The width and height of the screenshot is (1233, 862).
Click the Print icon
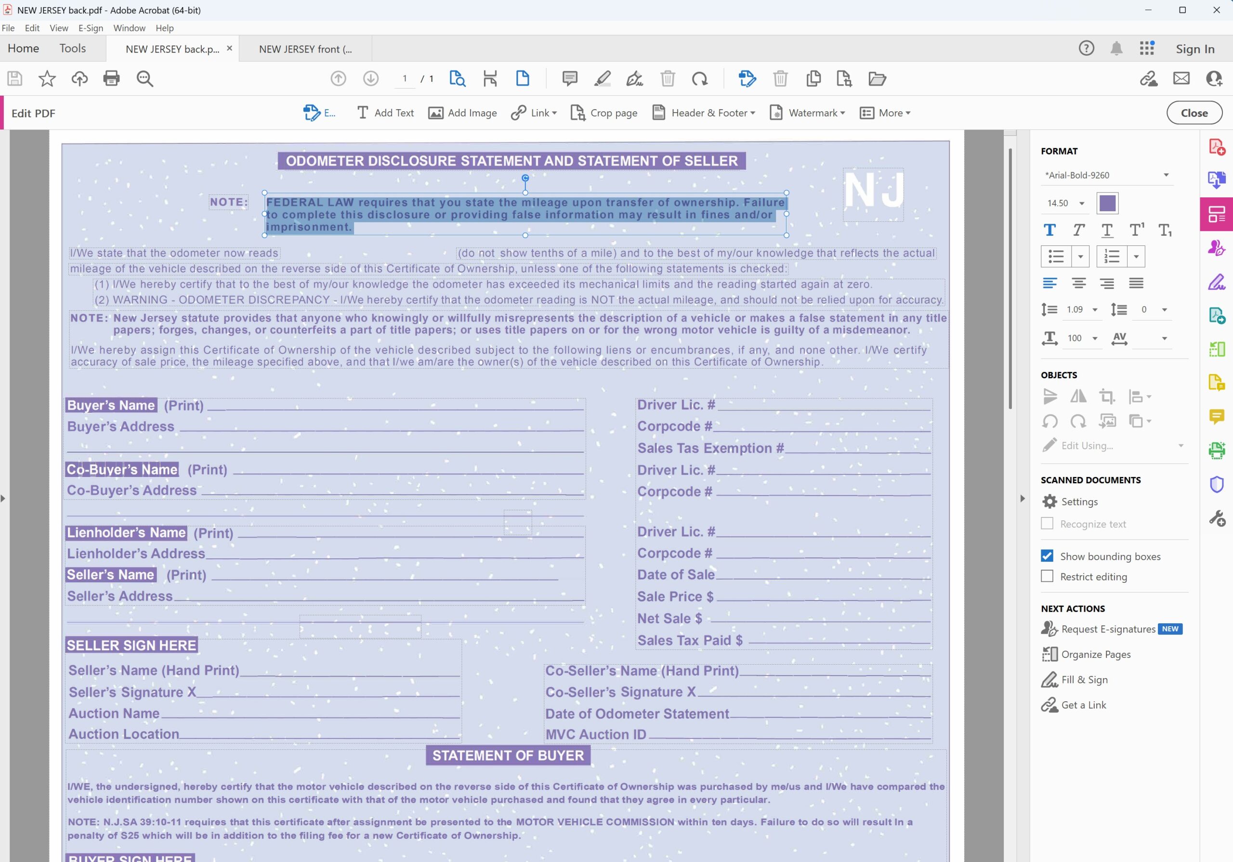coord(111,79)
